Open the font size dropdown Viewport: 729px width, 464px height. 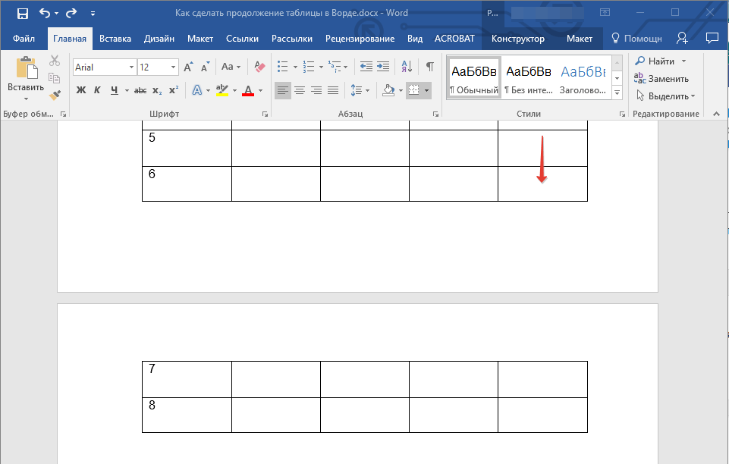(x=174, y=67)
